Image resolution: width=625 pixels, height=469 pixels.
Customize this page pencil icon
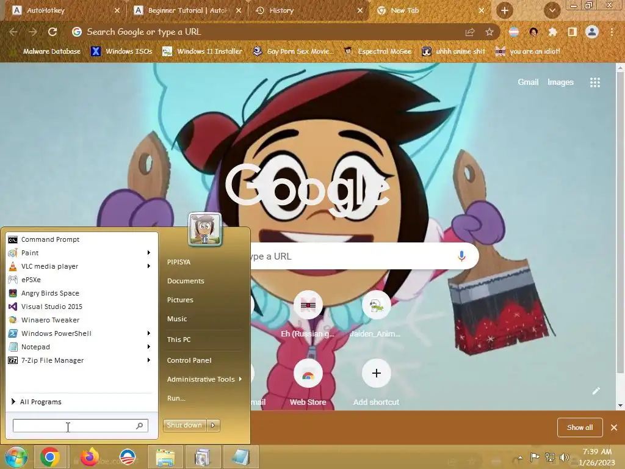(x=596, y=391)
